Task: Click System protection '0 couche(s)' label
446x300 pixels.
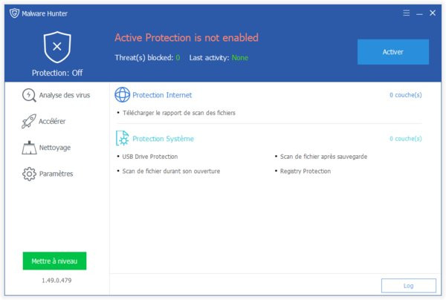Action: 406,139
